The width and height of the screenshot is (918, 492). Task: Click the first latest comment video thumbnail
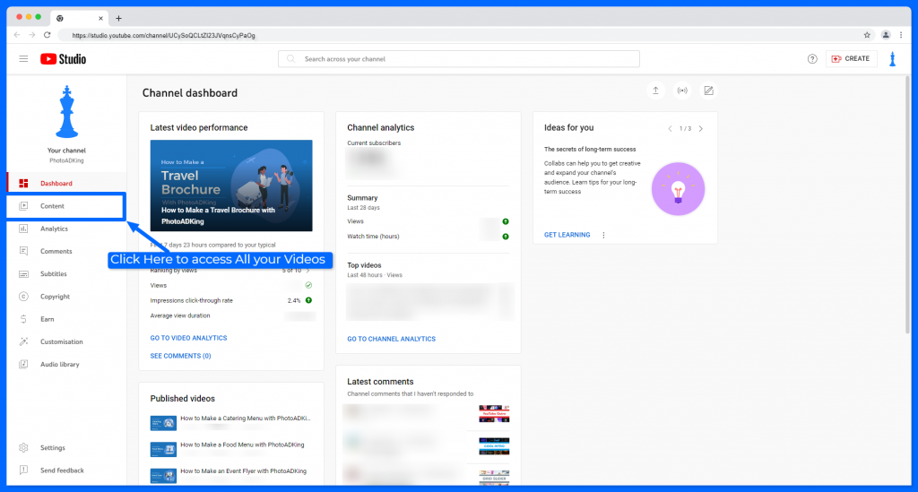[494, 414]
